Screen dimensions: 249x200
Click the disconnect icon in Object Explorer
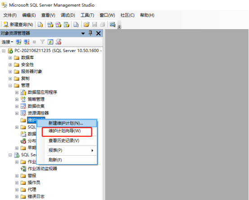coord(27,42)
